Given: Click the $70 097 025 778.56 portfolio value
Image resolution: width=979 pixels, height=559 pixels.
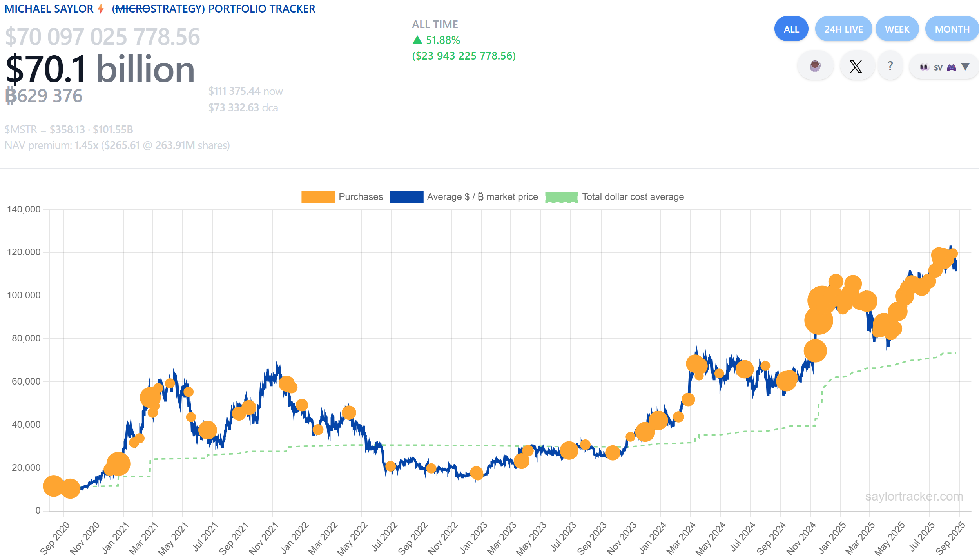Looking at the screenshot, I should click(x=102, y=37).
